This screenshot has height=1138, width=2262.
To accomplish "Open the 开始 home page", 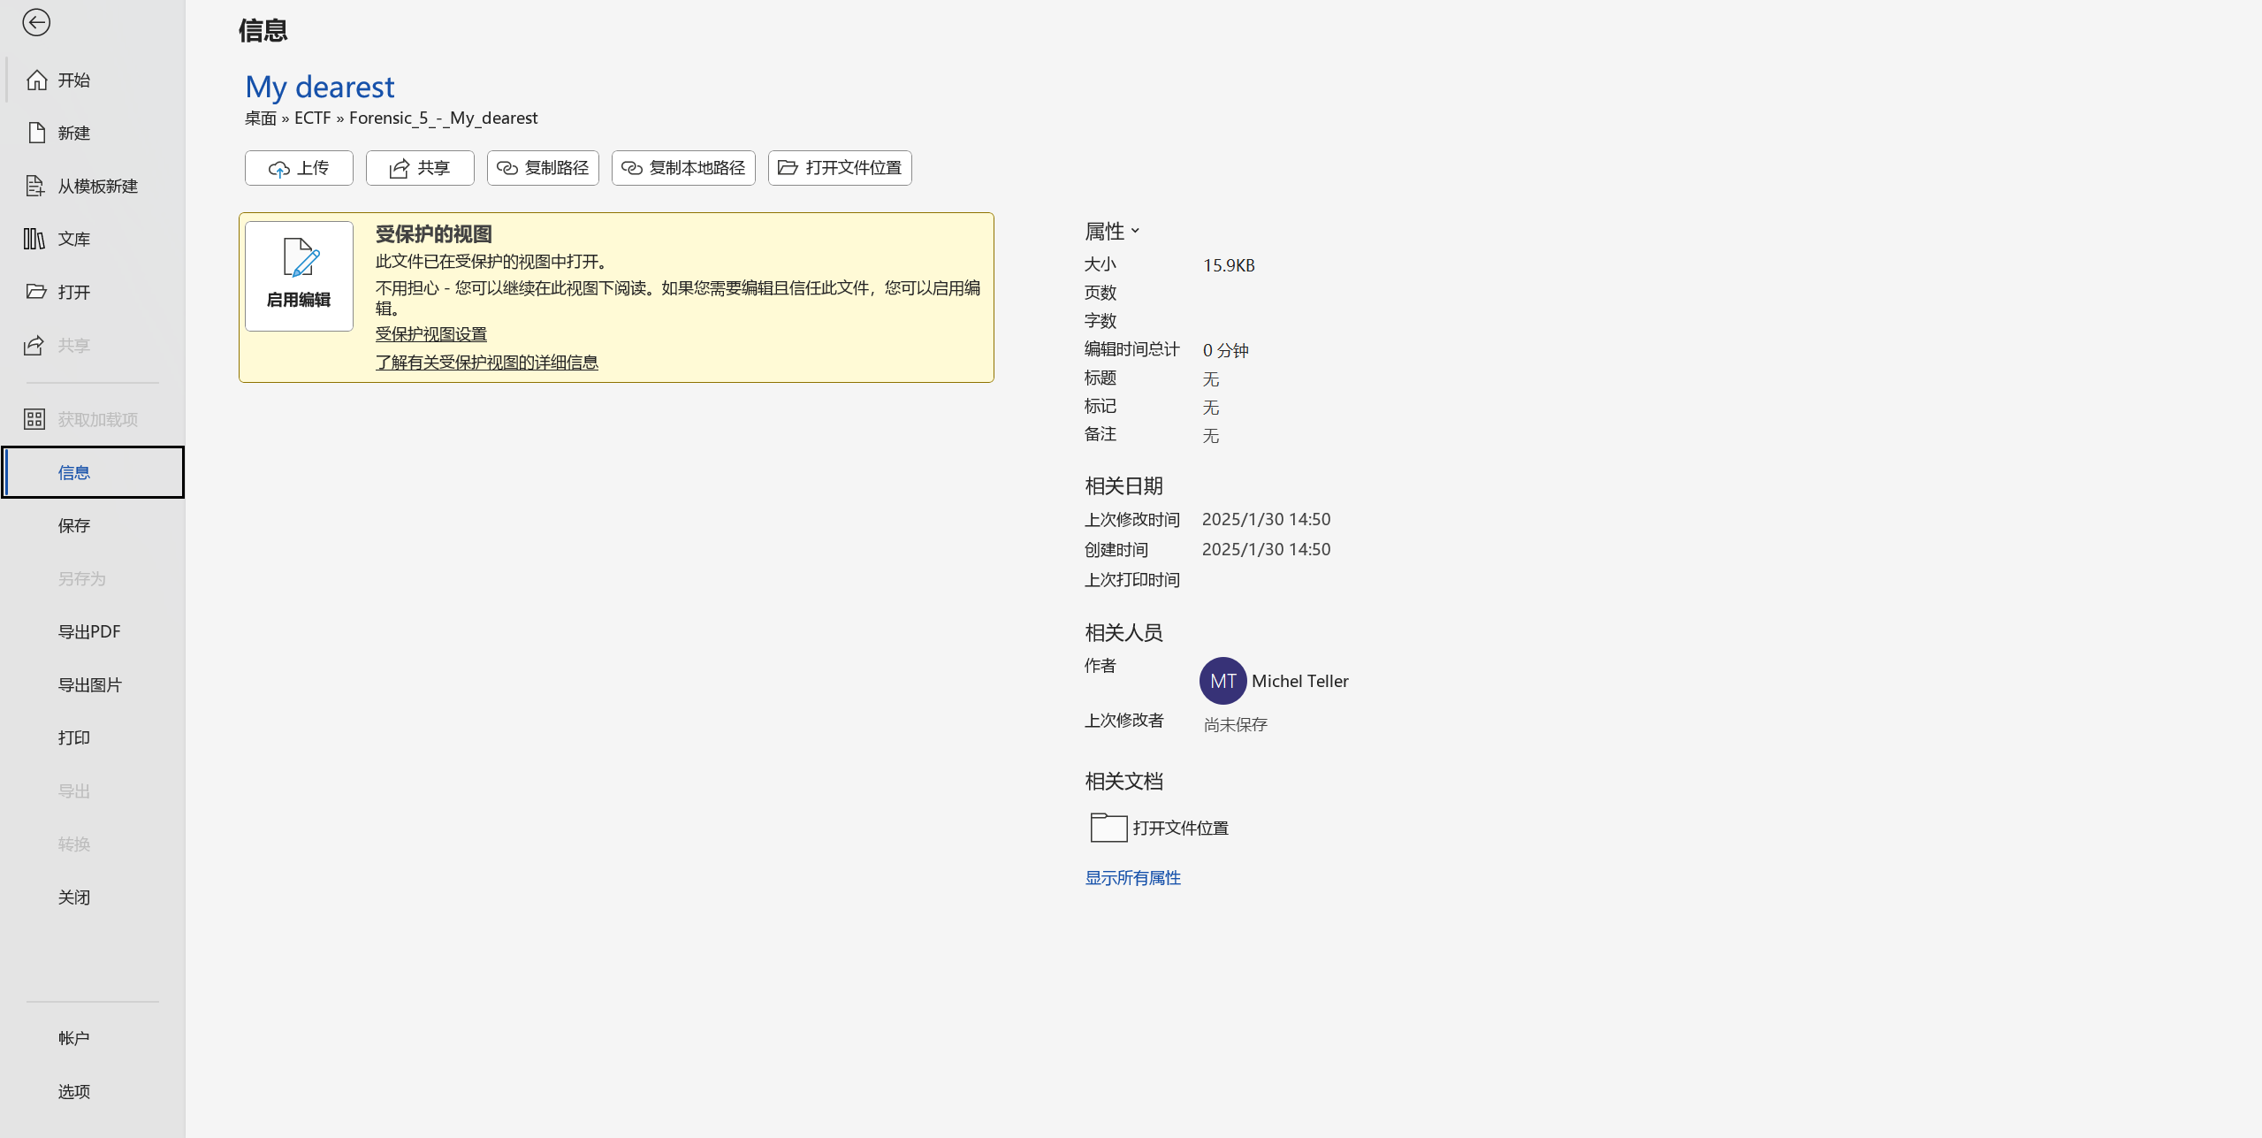I will (x=73, y=80).
